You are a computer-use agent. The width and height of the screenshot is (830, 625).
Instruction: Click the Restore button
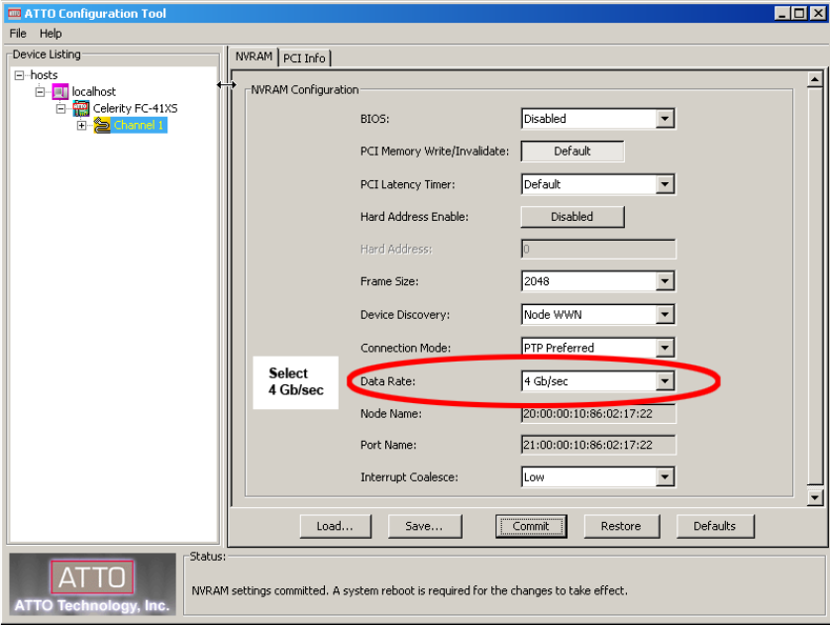point(621,526)
